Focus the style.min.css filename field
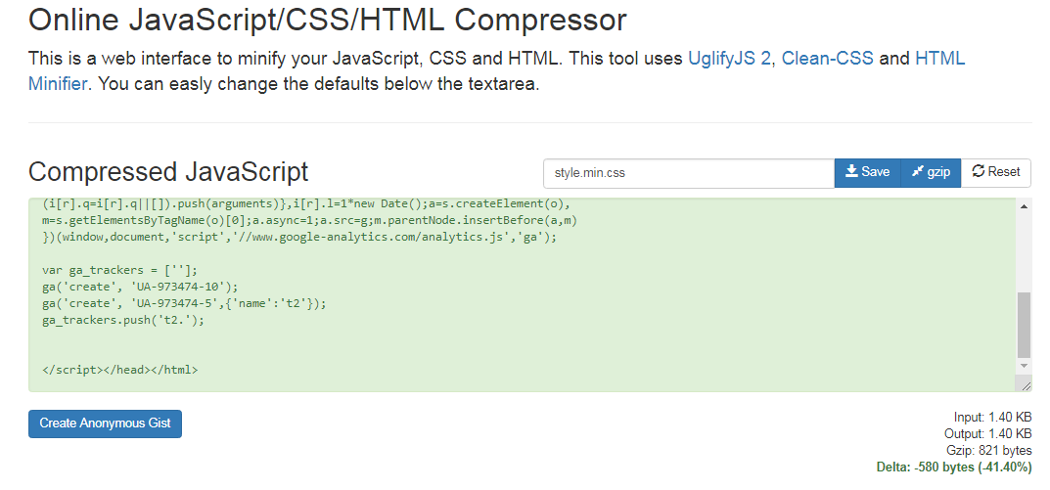 tap(688, 173)
